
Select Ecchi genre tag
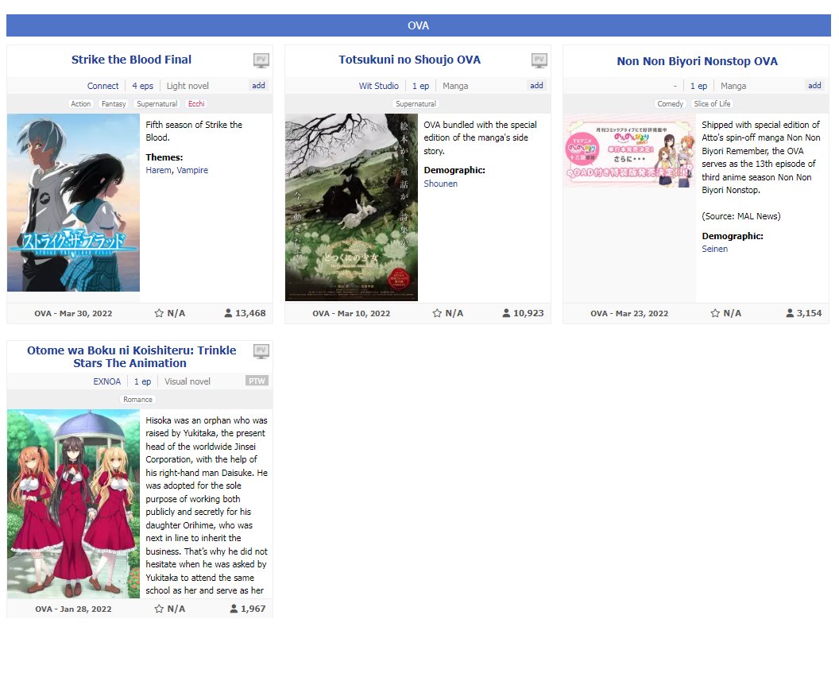click(x=196, y=104)
